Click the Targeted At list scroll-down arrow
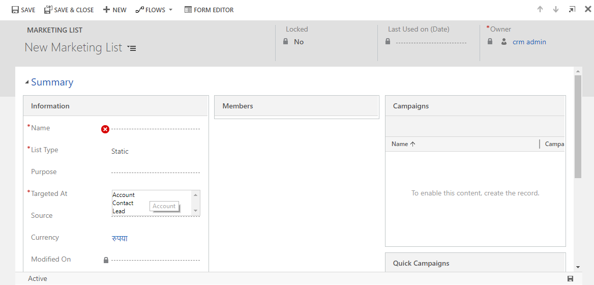Viewport: 594px width, 285px height. click(x=196, y=211)
